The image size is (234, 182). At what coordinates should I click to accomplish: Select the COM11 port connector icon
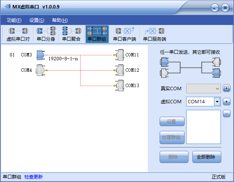(x=120, y=55)
